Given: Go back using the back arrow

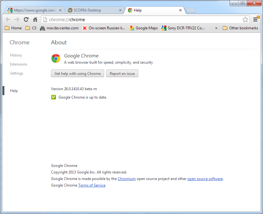Looking at the screenshot, I should [8, 20].
